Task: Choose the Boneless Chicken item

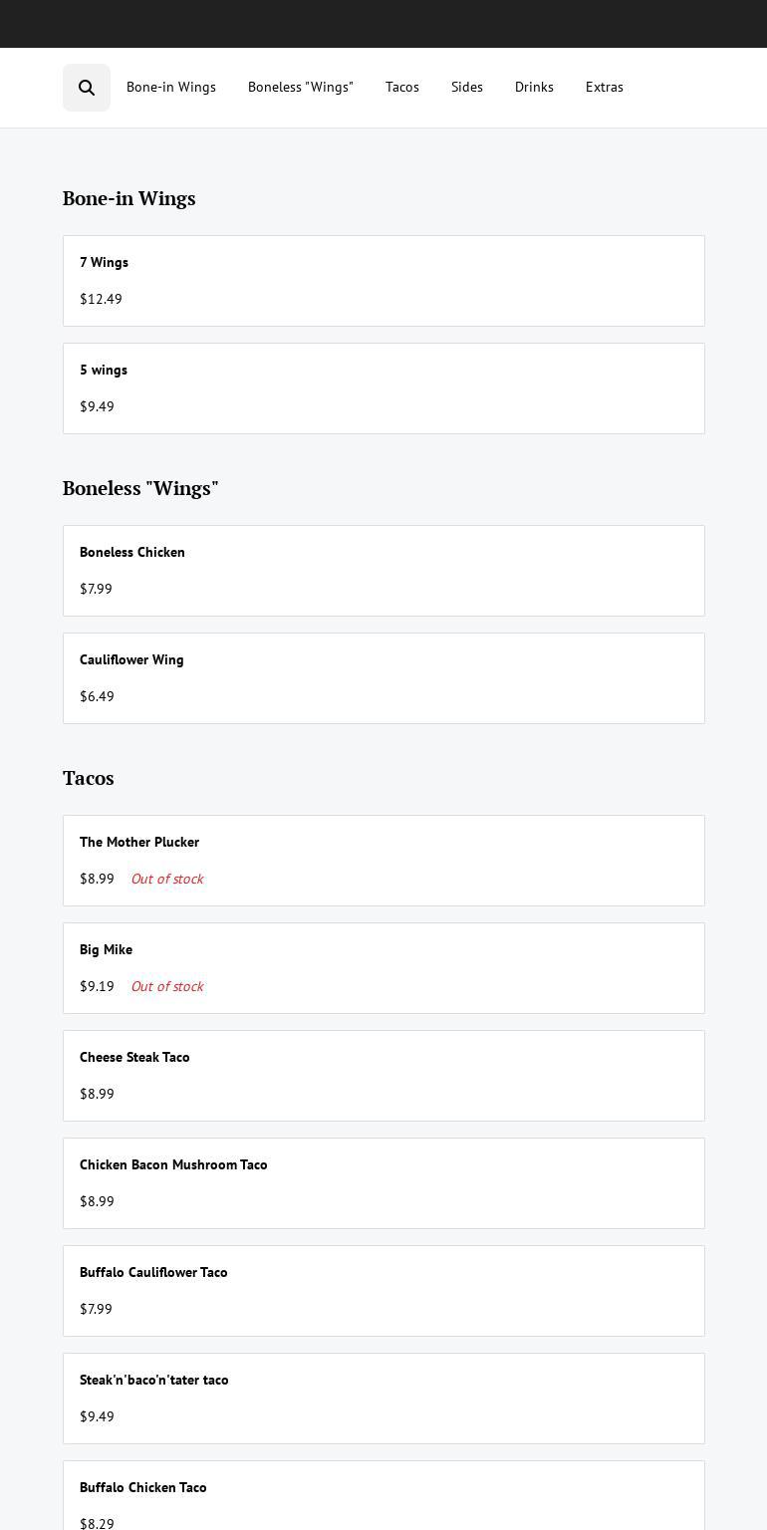Action: coord(383,571)
